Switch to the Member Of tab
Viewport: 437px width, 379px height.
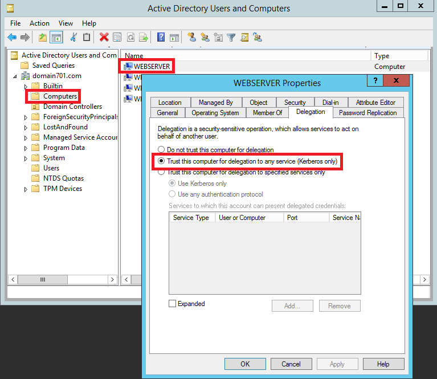[267, 113]
